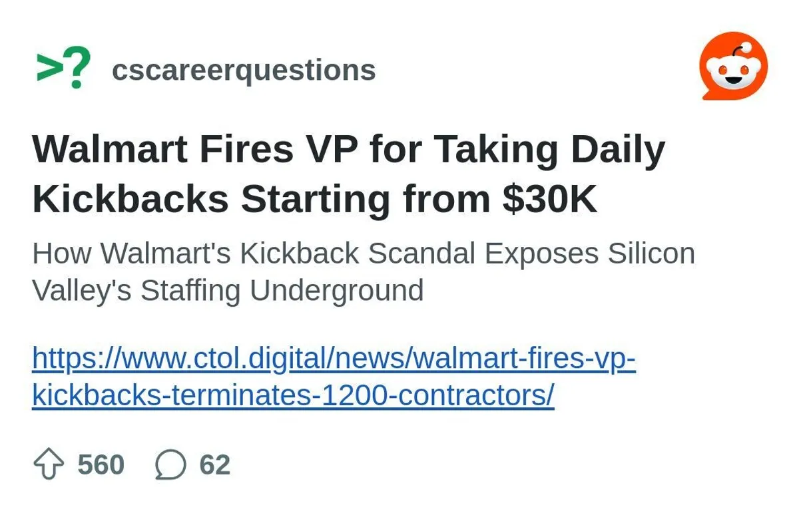The image size is (799, 517).
Task: Click the snoo face inside the orange bubble
Action: pos(732,73)
